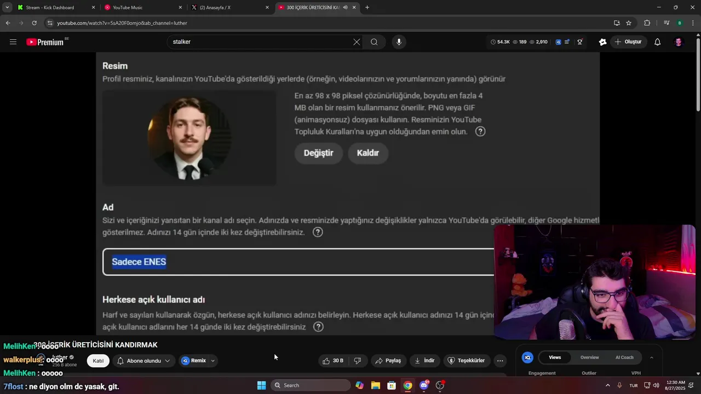Switch to Stream - Kick Dashboard tab

click(x=56, y=7)
